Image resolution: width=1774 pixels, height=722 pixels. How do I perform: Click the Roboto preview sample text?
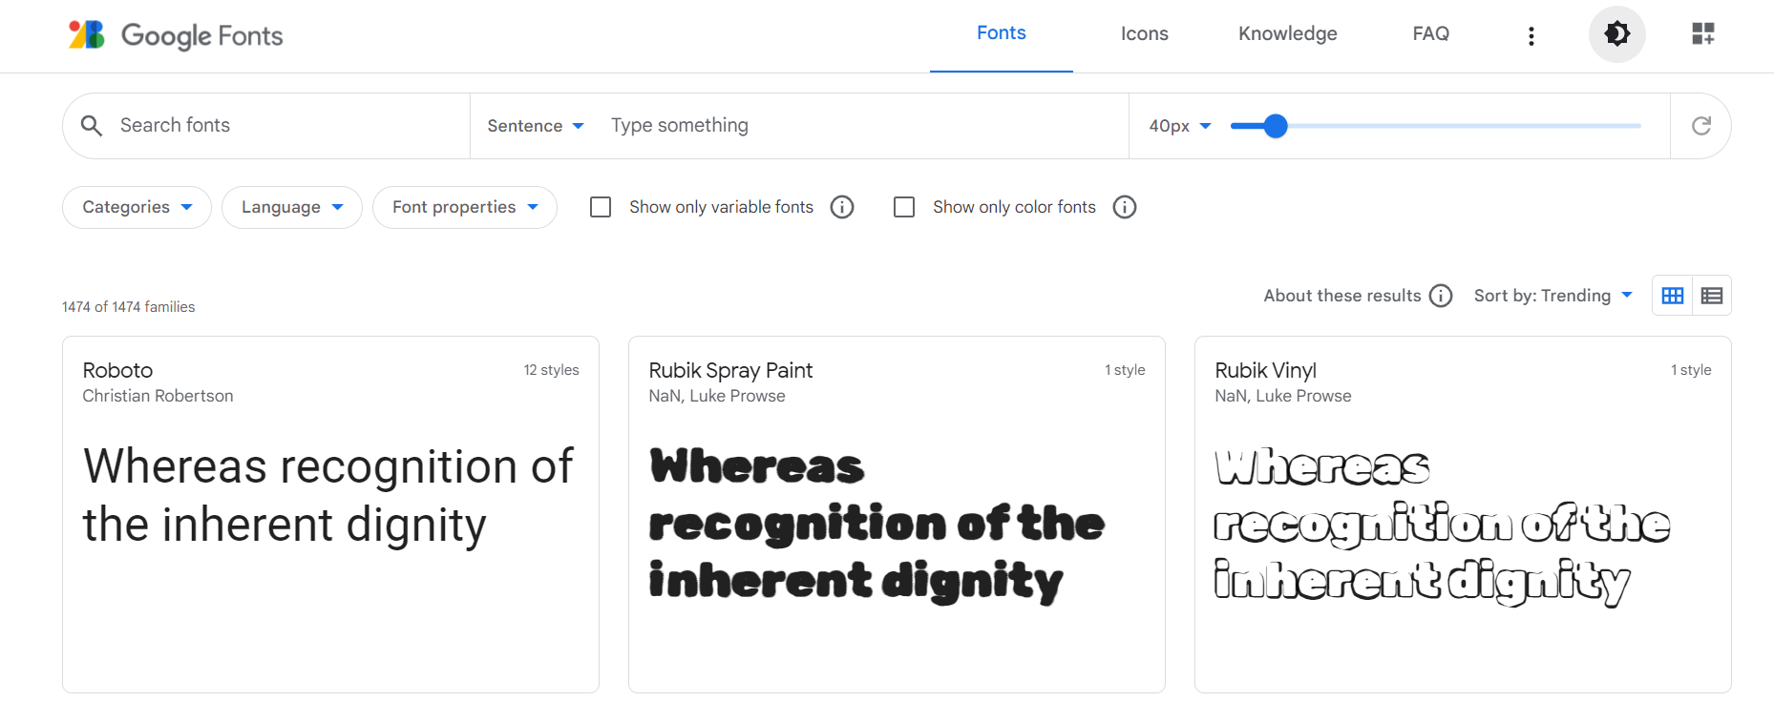[x=328, y=496]
